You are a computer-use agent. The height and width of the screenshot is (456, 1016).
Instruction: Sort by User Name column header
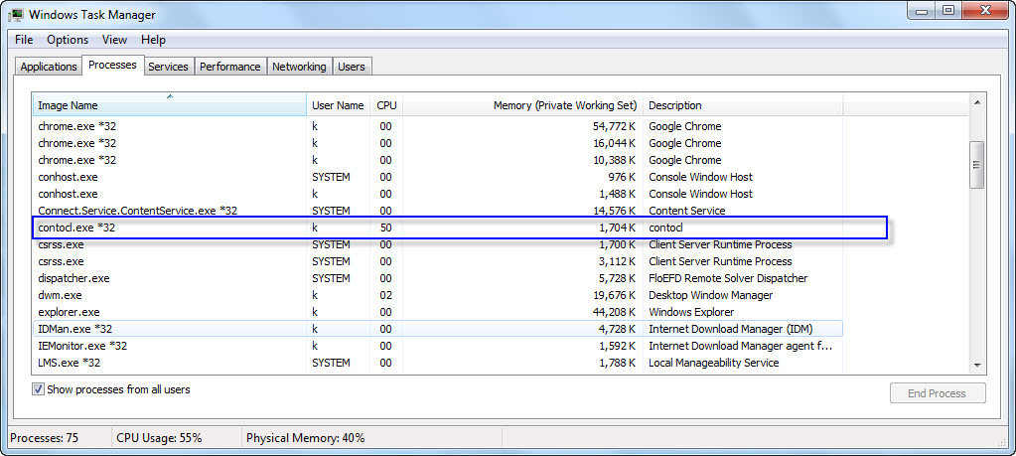click(338, 105)
